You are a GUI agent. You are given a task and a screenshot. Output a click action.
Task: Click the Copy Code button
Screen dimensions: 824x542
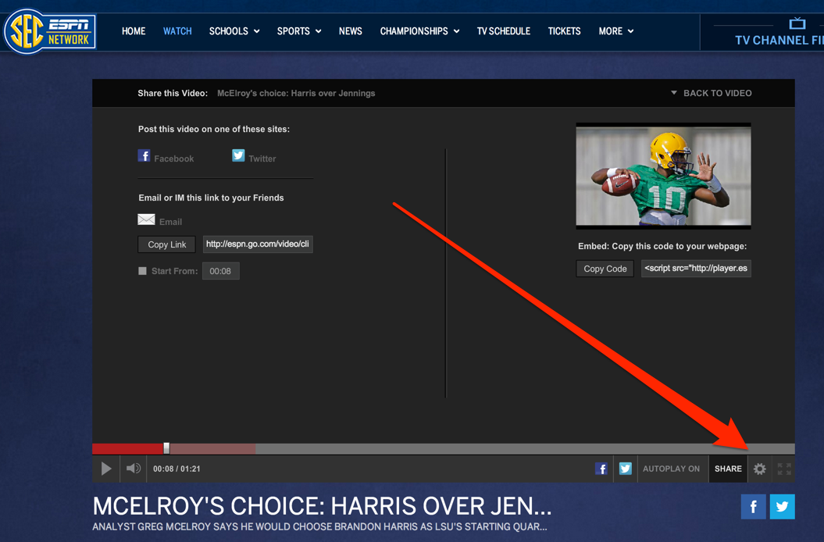point(605,269)
